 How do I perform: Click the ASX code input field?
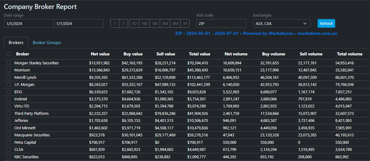(221, 23)
